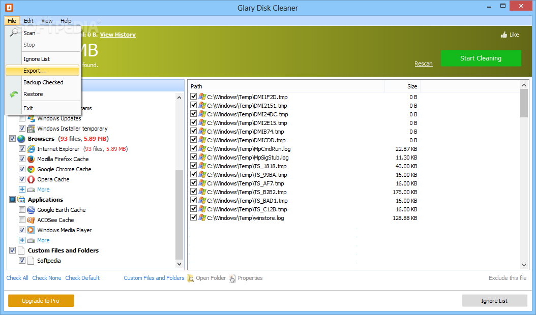
Task: Click the thumbs-up Like icon
Action: tap(504, 35)
